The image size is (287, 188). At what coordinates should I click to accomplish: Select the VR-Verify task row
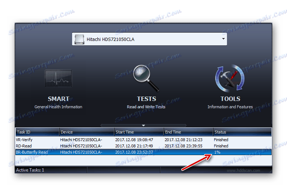143,140
